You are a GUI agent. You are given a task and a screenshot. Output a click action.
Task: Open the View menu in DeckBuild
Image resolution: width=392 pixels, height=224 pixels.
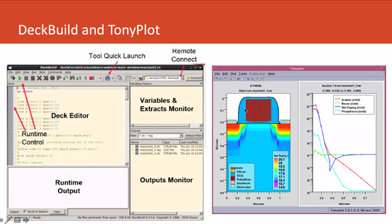point(26,72)
